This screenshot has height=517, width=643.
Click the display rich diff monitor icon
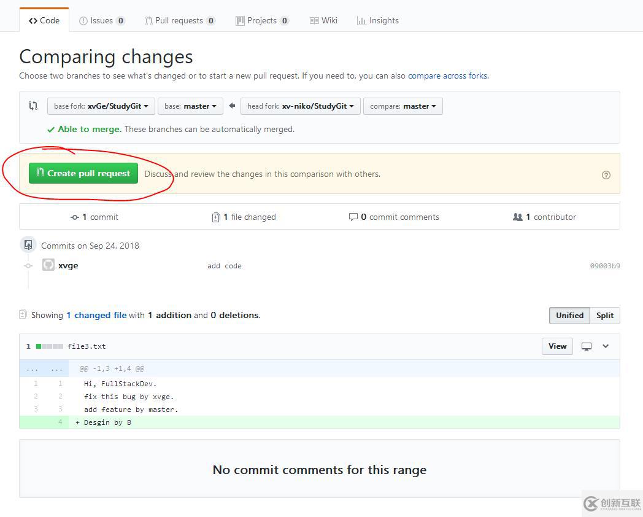[587, 346]
